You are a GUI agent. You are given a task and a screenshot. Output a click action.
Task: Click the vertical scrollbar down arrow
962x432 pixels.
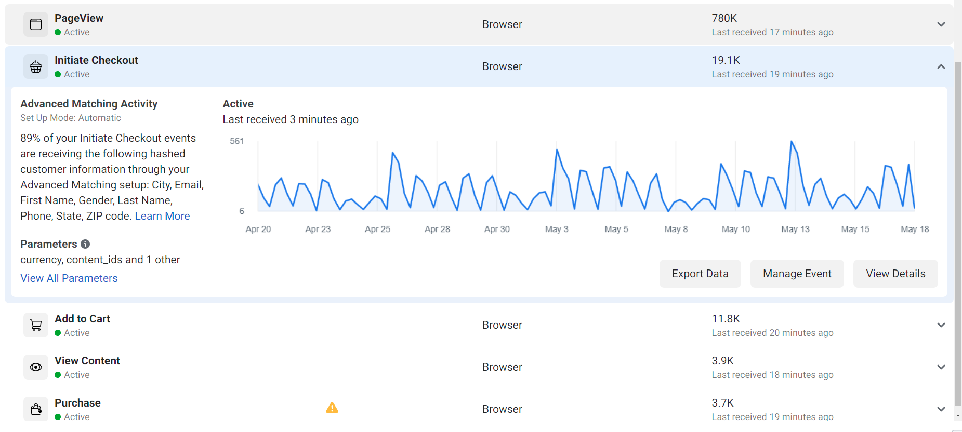(958, 416)
